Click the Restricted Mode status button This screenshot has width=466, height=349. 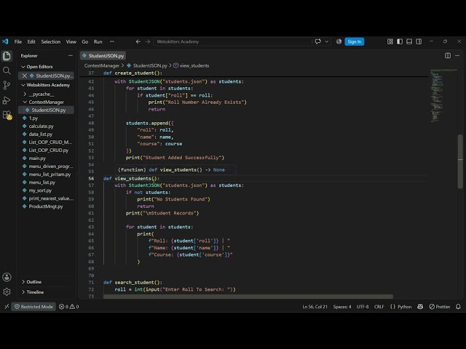coord(33,307)
